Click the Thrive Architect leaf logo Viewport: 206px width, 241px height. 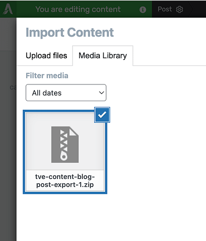tap(8, 9)
